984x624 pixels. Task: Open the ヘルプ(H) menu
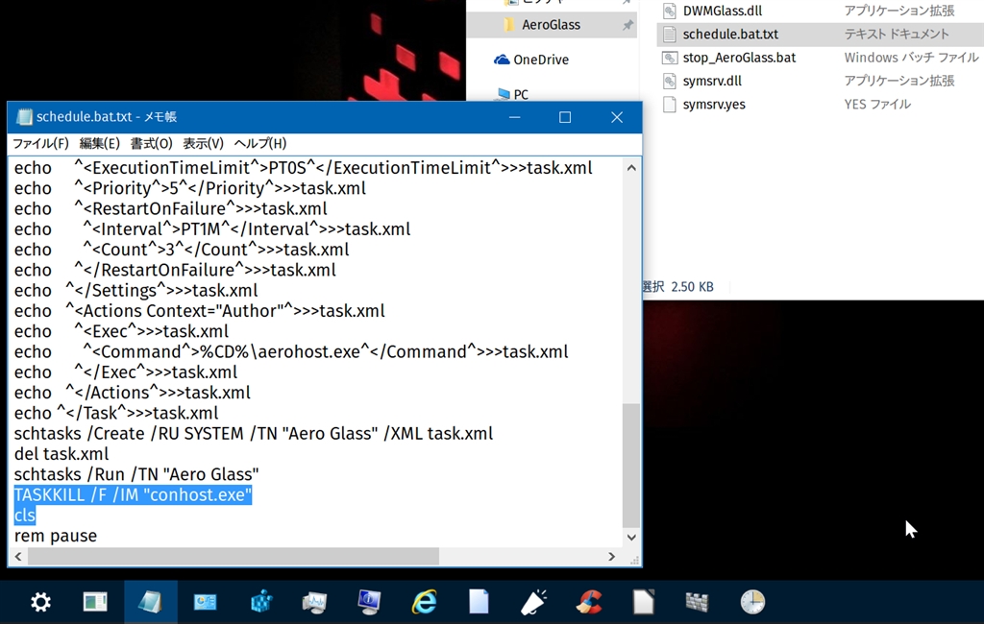259,144
